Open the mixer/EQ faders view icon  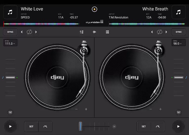[x=82, y=32]
